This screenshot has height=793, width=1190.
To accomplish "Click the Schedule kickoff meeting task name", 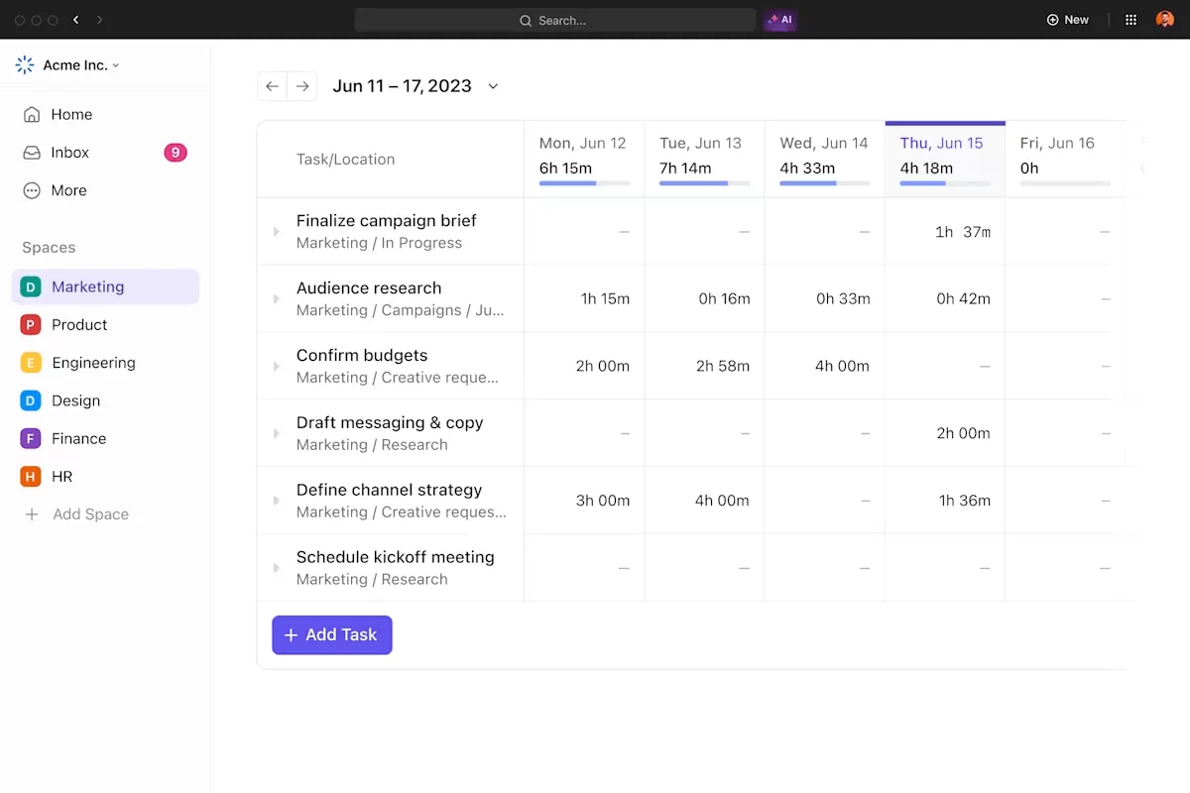I will [395, 557].
